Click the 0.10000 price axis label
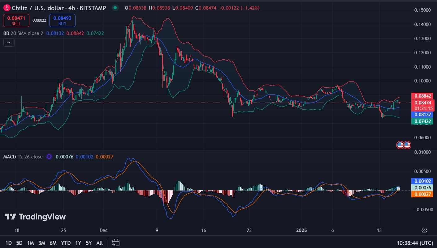The width and height of the screenshot is (437, 248). (422, 81)
